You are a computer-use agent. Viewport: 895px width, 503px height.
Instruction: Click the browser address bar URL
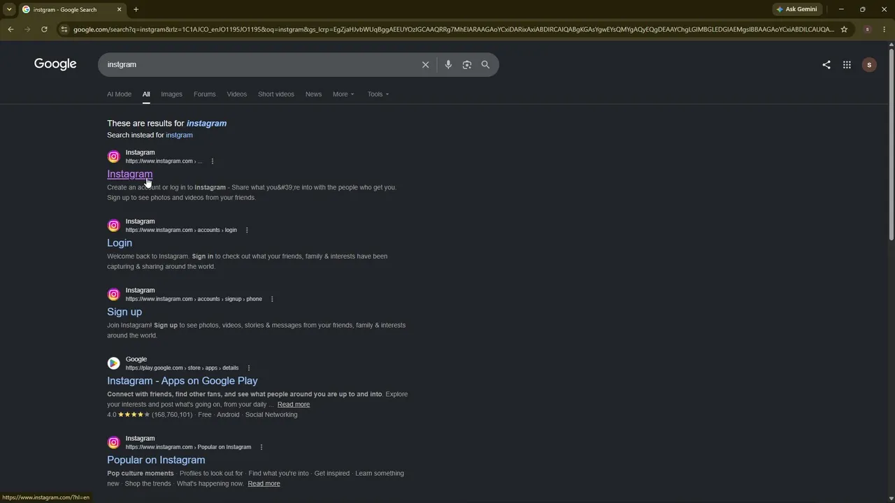[x=453, y=29]
